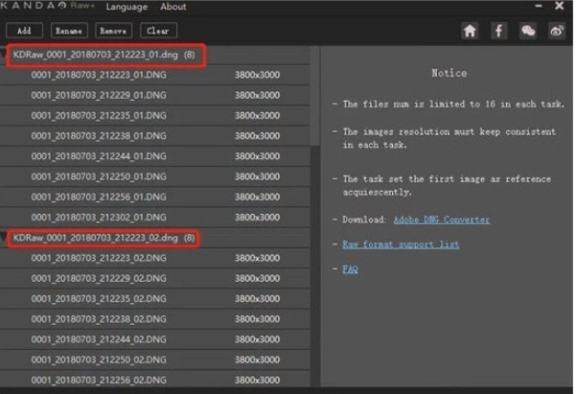Screen dimensions: 576x394
Task: Open the Facebook icon link
Action: pyautogui.click(x=498, y=31)
